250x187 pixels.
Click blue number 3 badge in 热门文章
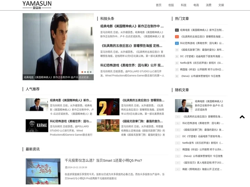tap(177, 43)
